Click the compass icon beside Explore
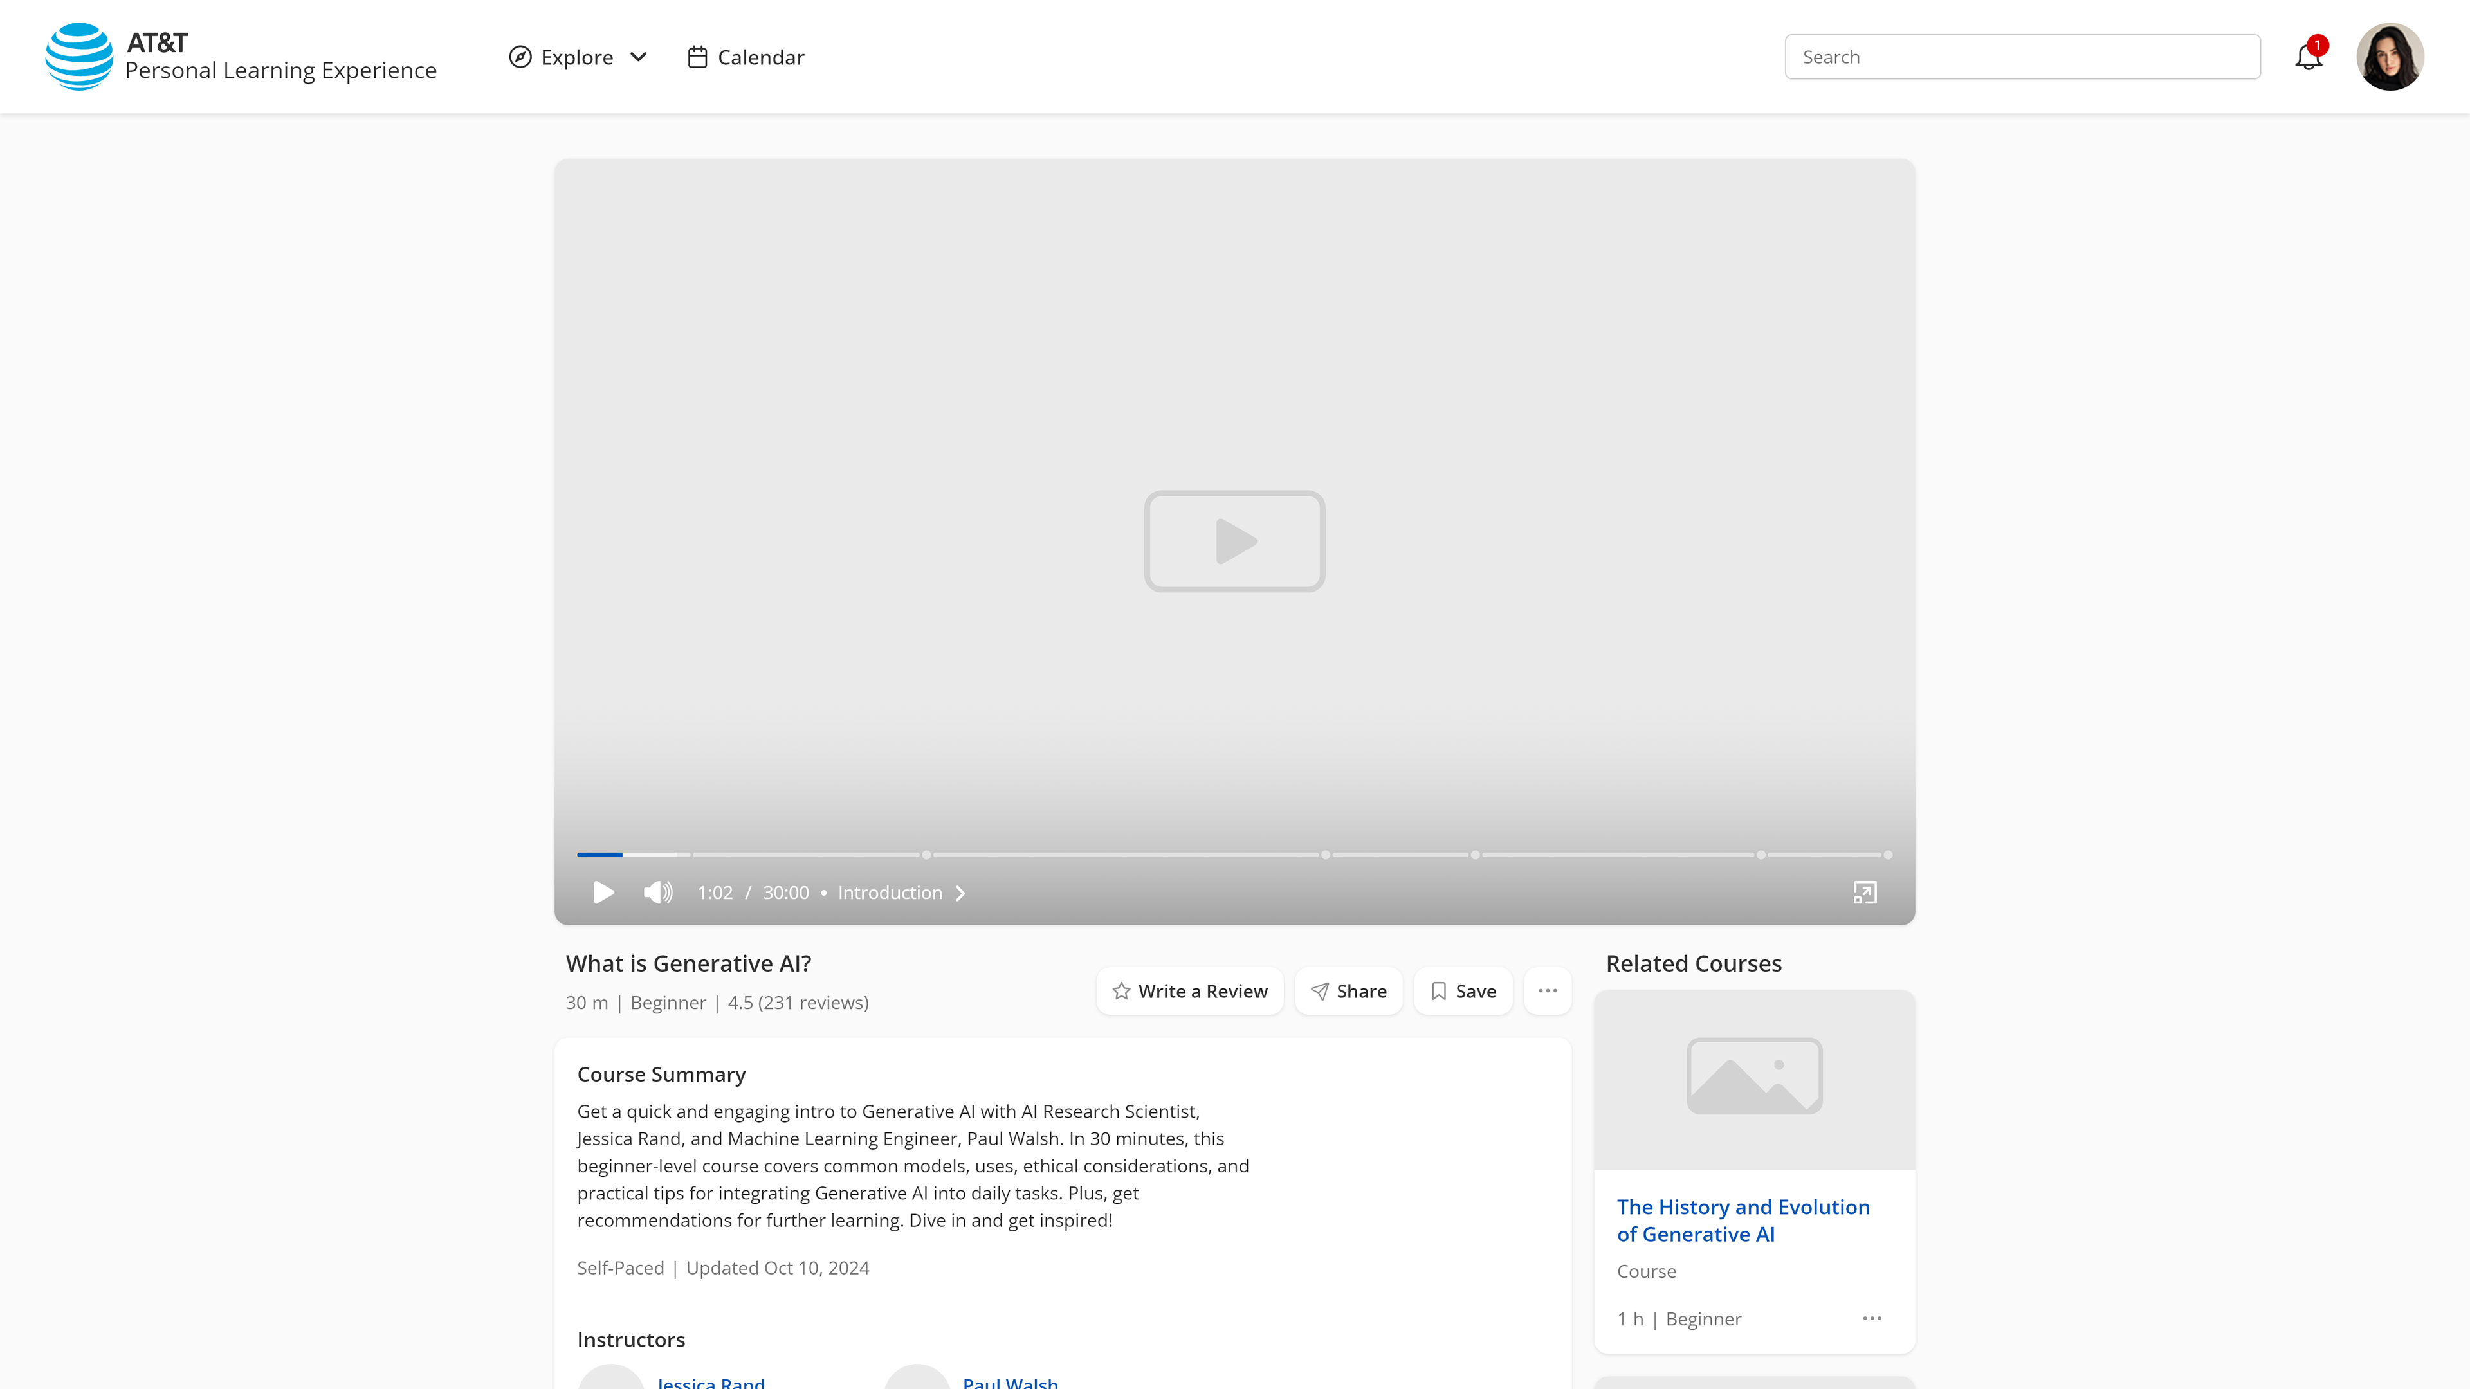The width and height of the screenshot is (2470, 1389). (x=520, y=57)
